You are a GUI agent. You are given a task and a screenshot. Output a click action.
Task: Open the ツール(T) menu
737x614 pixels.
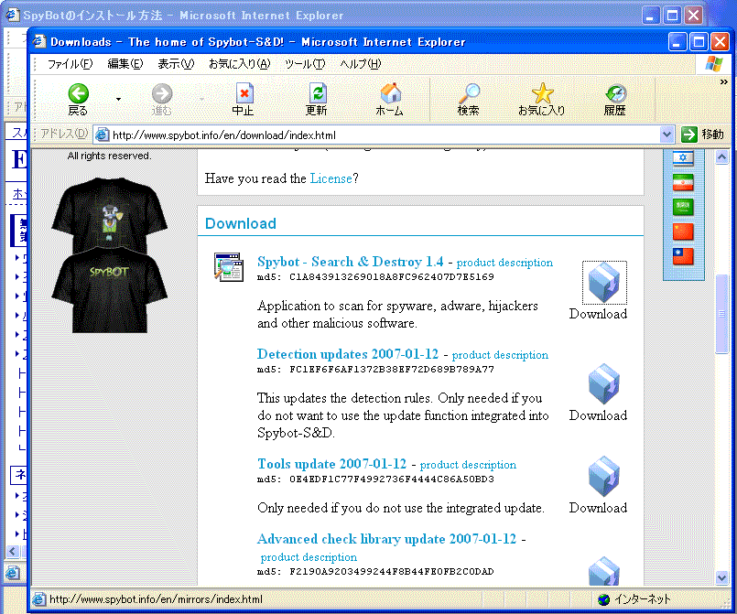tap(305, 63)
